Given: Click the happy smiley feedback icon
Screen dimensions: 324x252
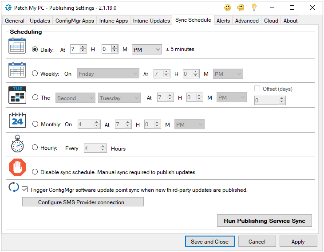Looking at the screenshot, I should (x=228, y=8).
